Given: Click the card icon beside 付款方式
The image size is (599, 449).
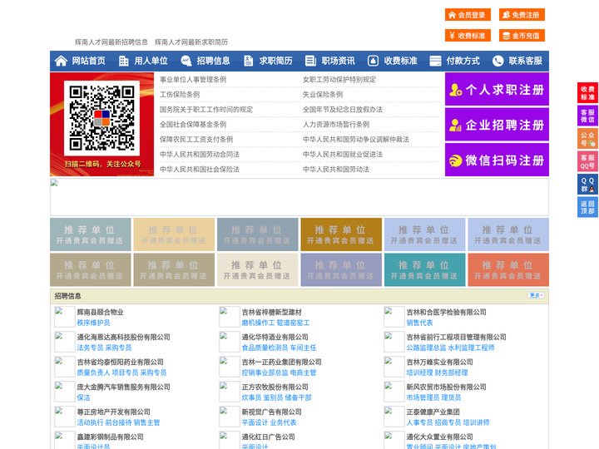Looking at the screenshot, I should 435,61.
